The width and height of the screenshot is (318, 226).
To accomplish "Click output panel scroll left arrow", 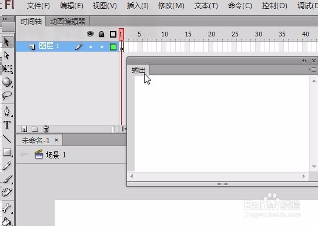I will (132, 176).
